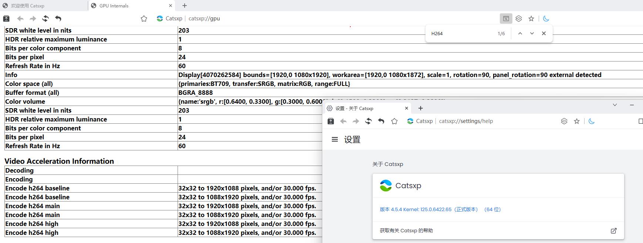Click the layers icon in the settings window toolbar
Screen dimensions: 643x243
click(564, 121)
